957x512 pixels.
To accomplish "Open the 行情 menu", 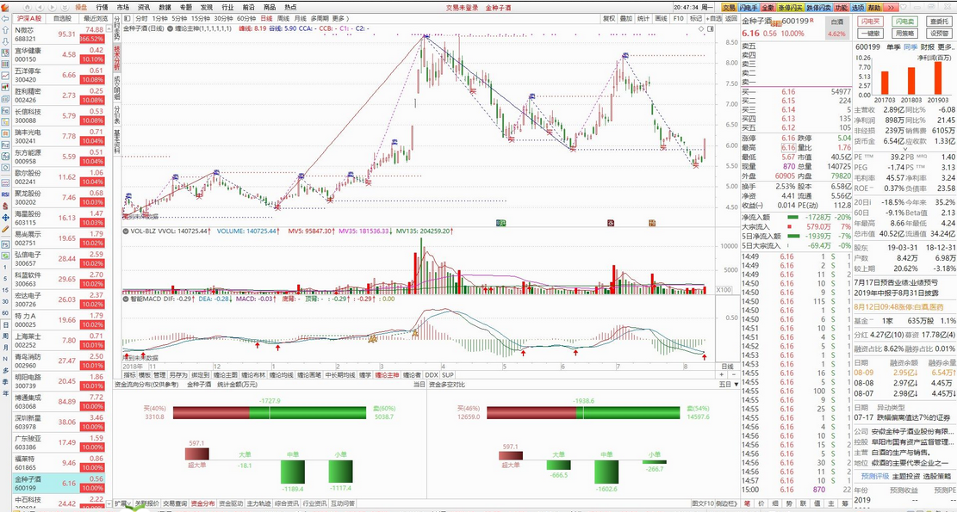I will 102,7.
